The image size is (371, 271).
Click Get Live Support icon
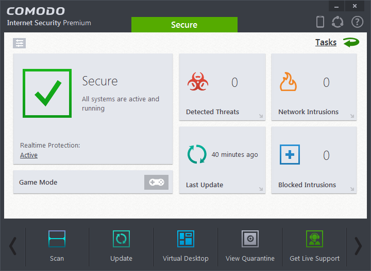[x=314, y=239]
